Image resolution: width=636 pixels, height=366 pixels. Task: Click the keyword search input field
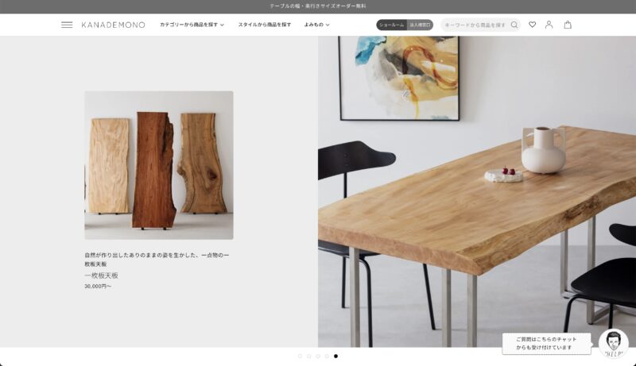[475, 25]
